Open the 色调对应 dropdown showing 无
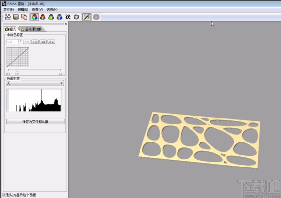This screenshot has width=281, height=198. pos(35,83)
